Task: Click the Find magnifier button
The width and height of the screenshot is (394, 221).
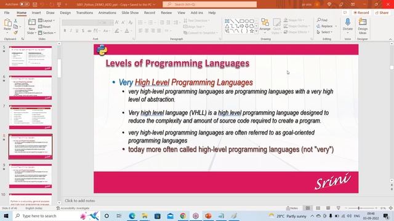Action: (322, 20)
